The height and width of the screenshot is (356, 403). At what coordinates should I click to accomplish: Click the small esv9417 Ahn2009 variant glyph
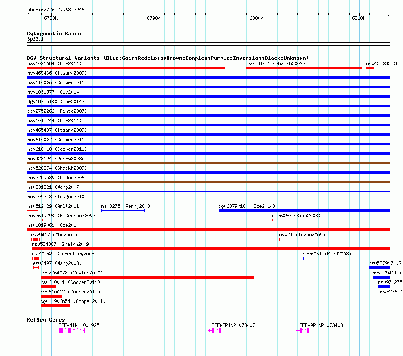point(35,239)
